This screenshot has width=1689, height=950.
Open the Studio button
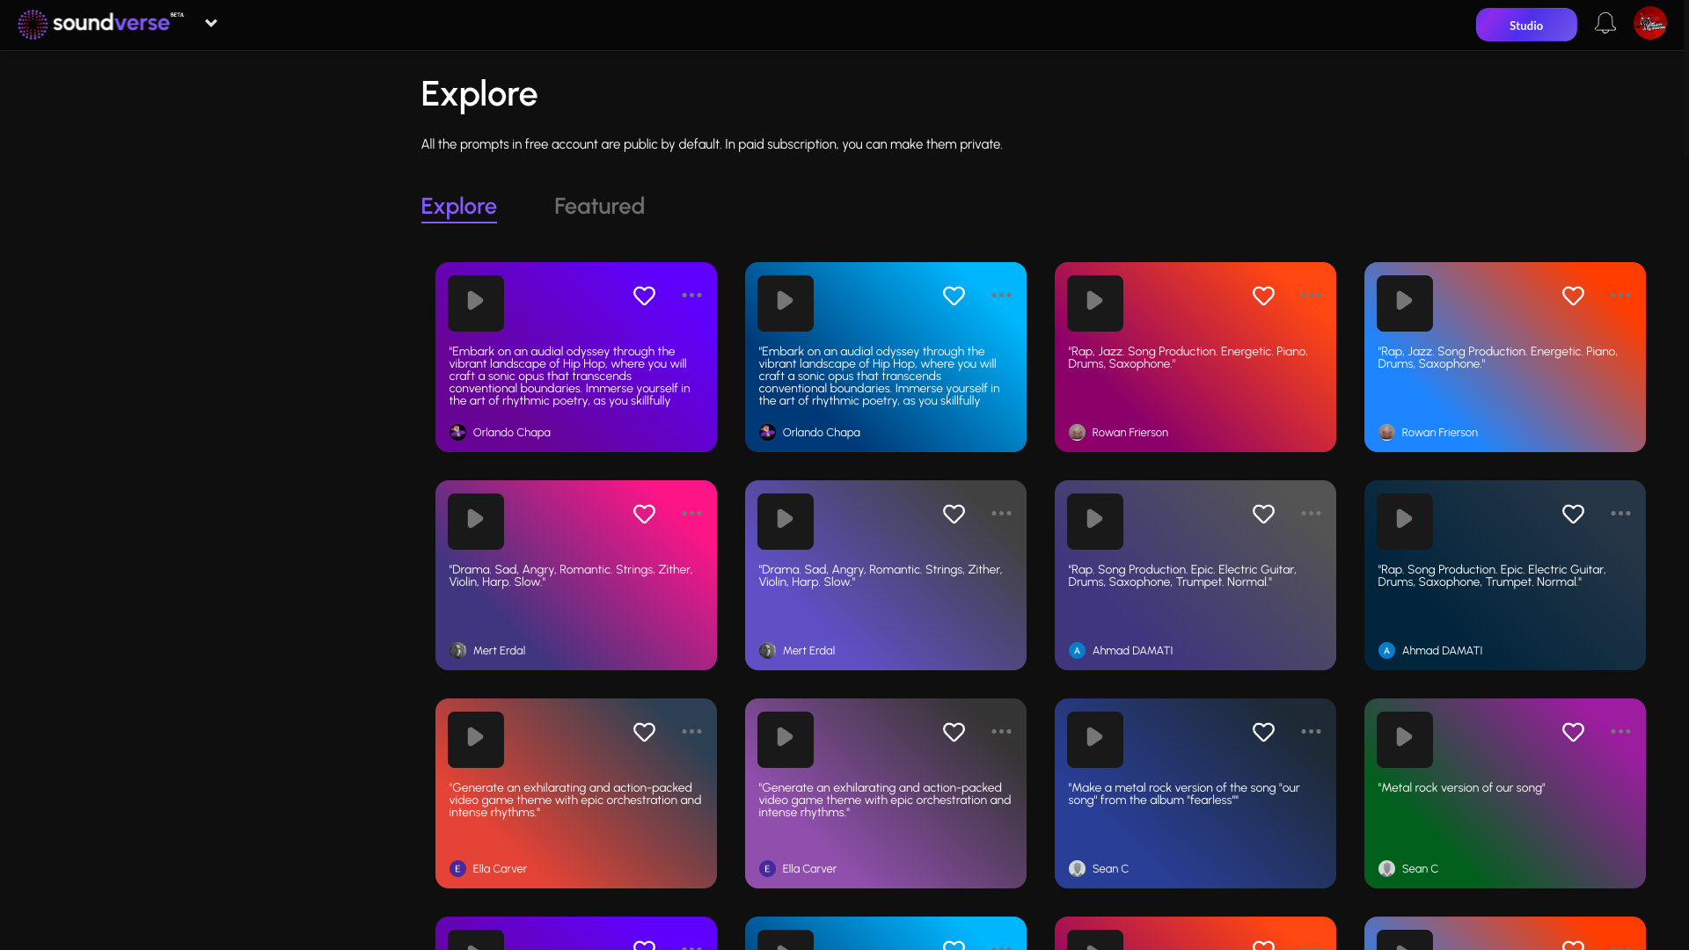[x=1525, y=25]
